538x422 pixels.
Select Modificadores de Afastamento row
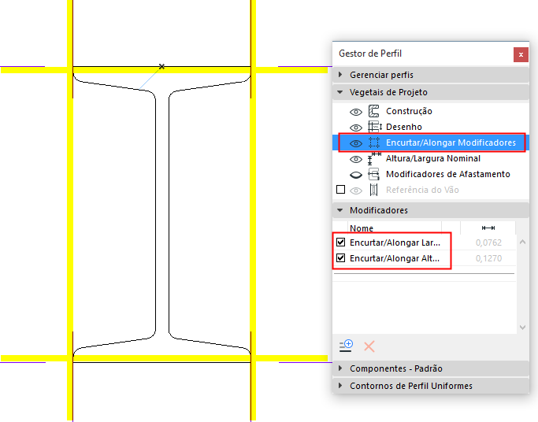(x=431, y=174)
